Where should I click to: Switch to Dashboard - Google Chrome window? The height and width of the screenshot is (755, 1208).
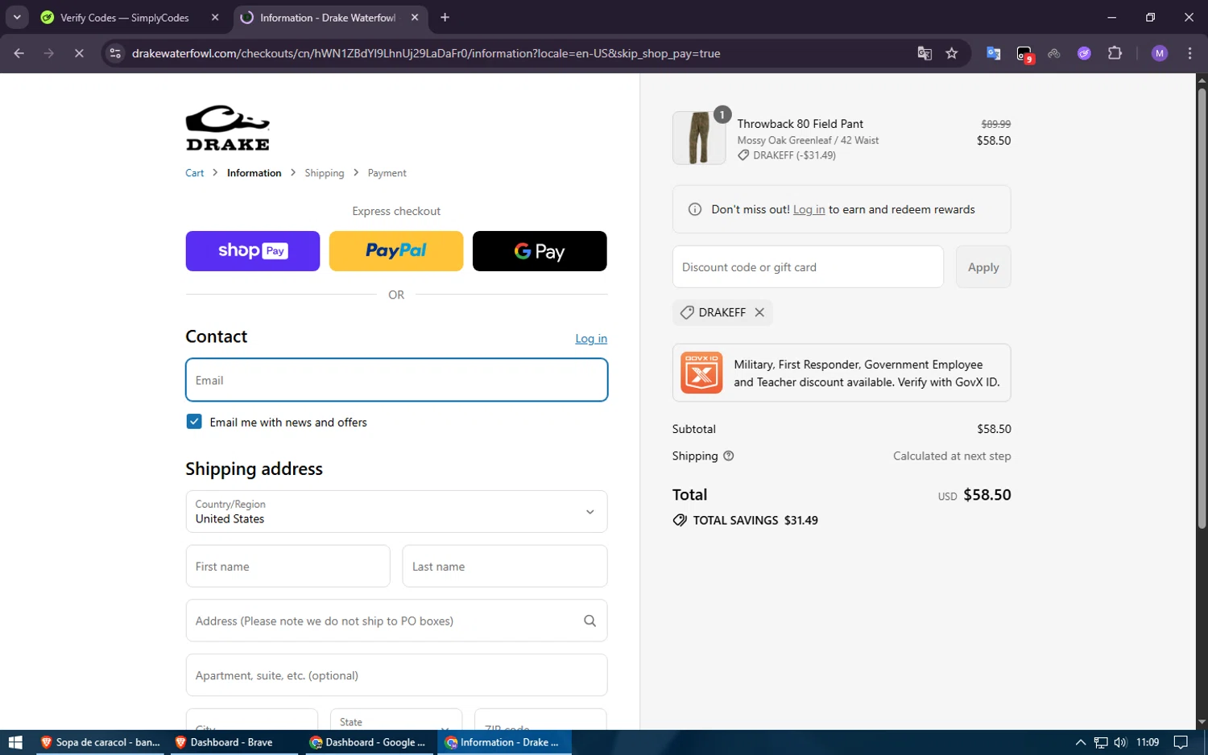pyautogui.click(x=370, y=742)
